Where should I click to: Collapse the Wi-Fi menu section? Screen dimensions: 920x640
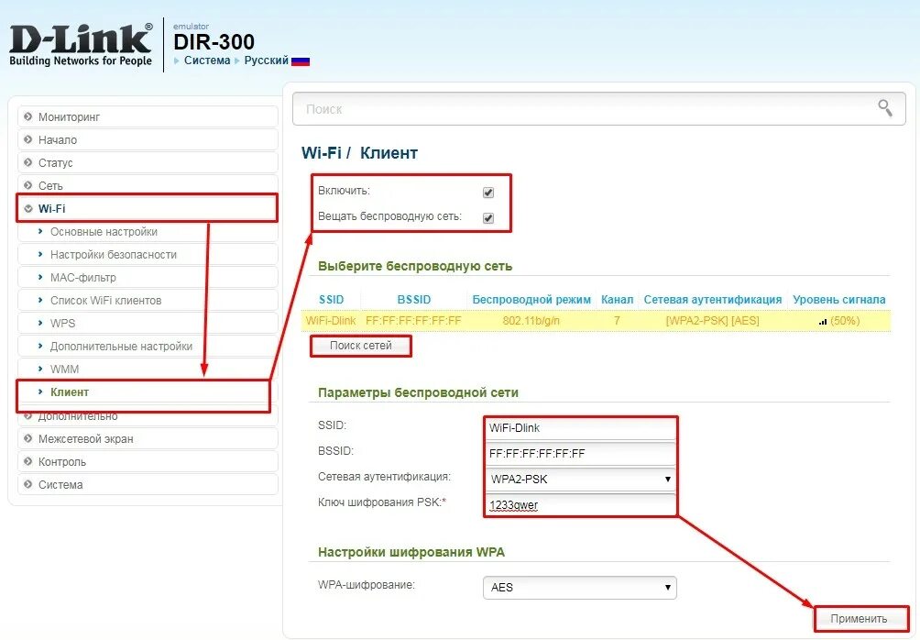[148, 208]
